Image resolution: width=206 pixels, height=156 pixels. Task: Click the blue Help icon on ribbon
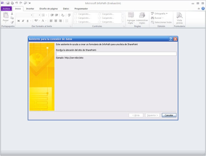click(x=203, y=9)
